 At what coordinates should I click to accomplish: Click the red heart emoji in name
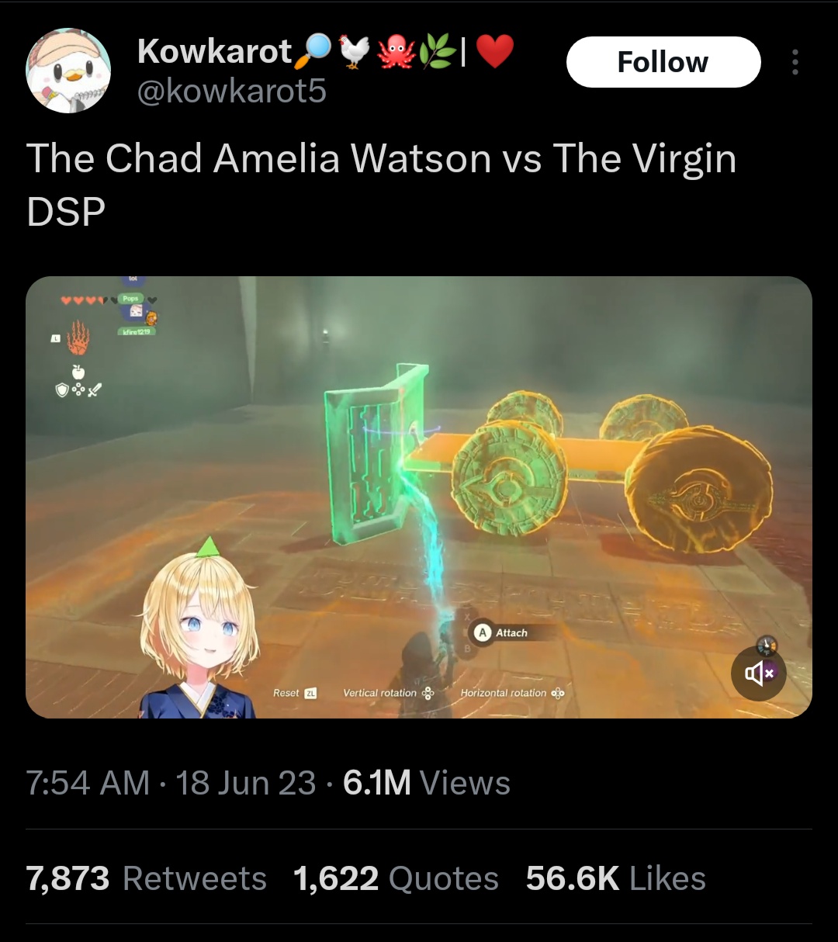494,52
